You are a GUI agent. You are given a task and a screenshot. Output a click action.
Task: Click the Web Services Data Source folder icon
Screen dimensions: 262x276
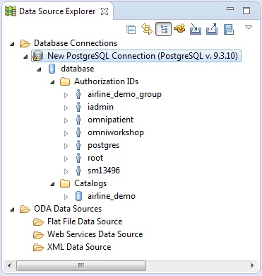(38, 234)
